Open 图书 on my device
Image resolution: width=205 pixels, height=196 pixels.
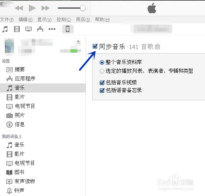click(x=43, y=172)
